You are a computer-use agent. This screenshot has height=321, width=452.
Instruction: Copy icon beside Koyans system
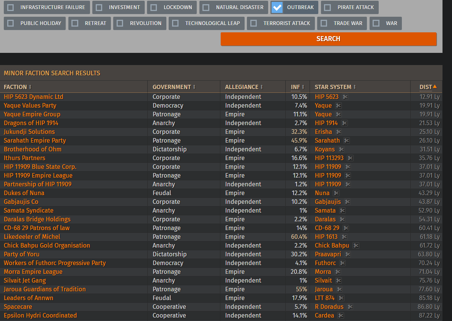(x=341, y=149)
